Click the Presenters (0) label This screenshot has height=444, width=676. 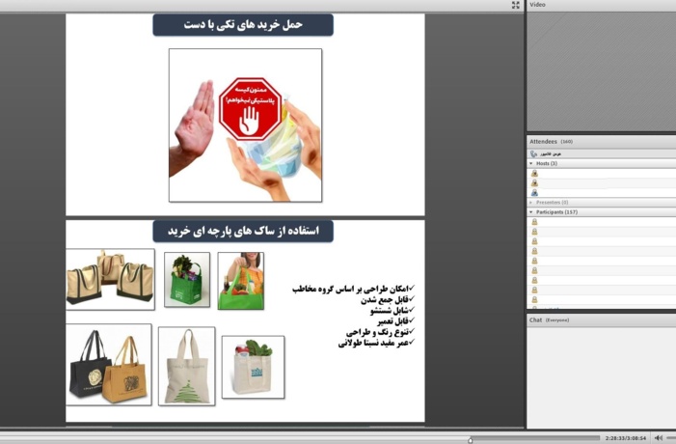click(553, 203)
